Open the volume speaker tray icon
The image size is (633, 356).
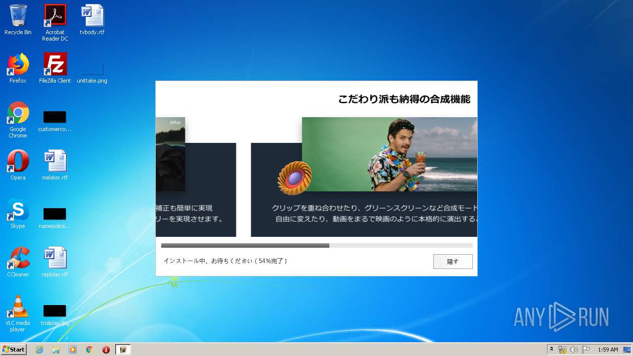coord(574,350)
